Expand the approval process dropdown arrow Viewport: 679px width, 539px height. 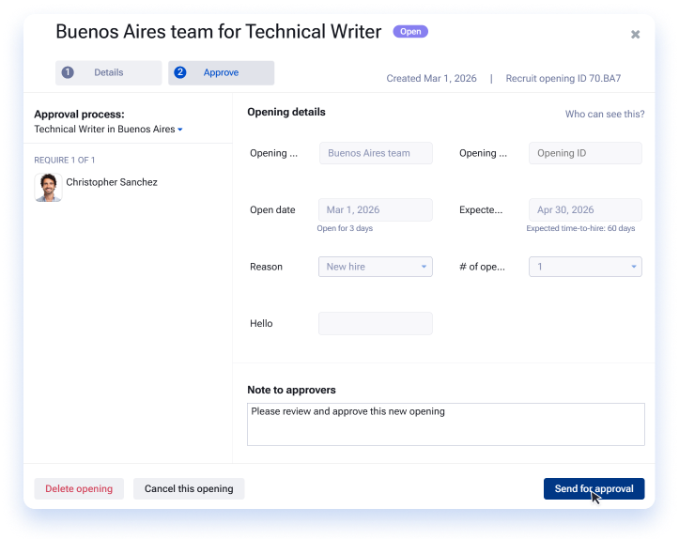[180, 130]
